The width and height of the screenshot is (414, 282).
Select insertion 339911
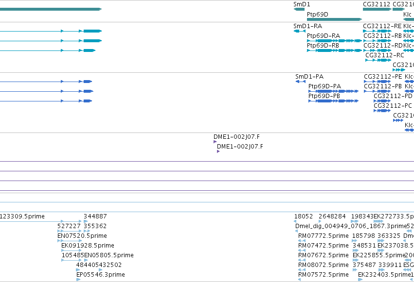[x=390, y=265]
